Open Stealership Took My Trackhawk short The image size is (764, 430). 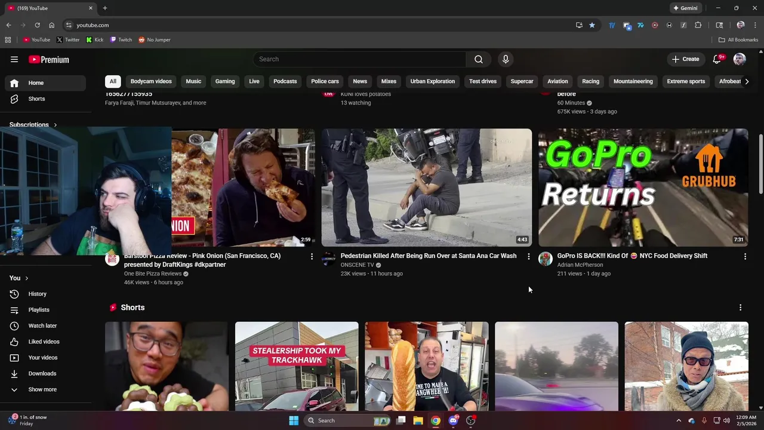[297, 367]
